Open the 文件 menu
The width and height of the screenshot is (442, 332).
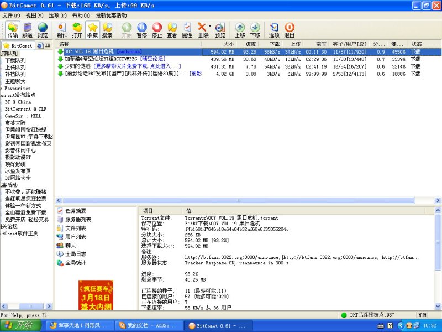8,16
